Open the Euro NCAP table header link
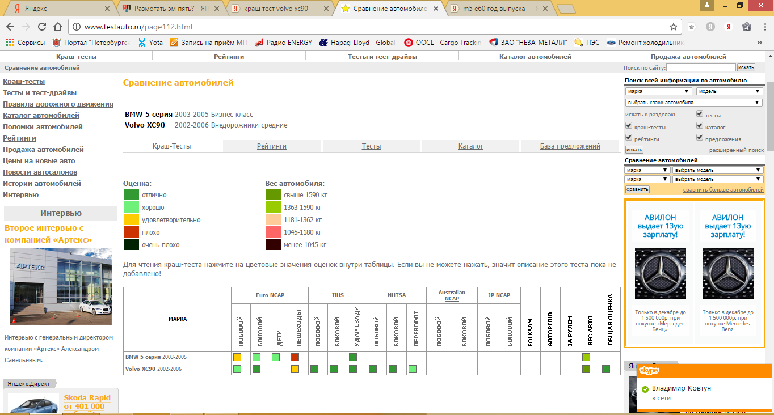 270,295
